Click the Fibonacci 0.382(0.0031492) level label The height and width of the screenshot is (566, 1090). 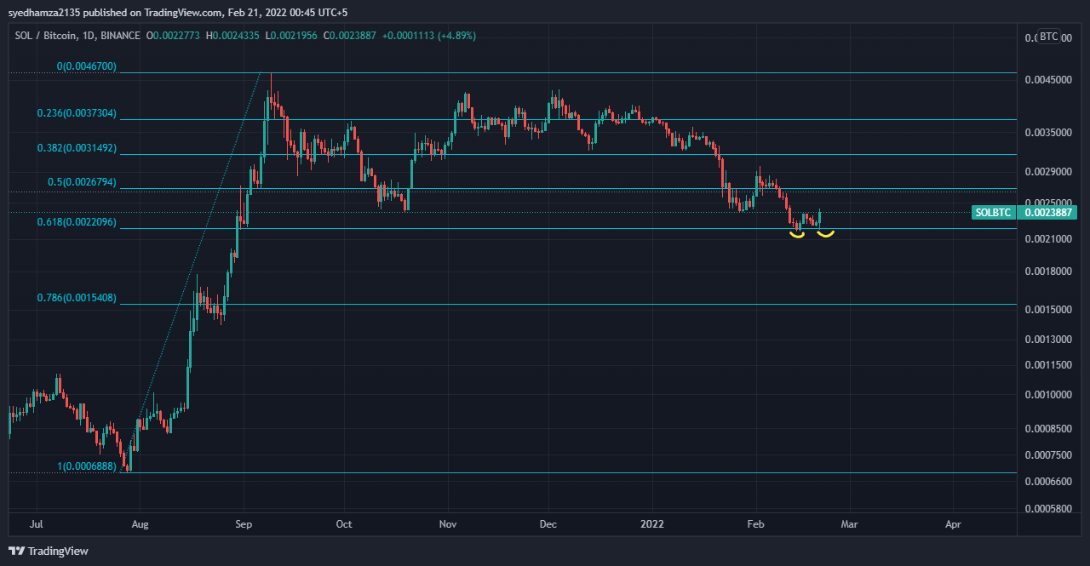click(x=77, y=148)
